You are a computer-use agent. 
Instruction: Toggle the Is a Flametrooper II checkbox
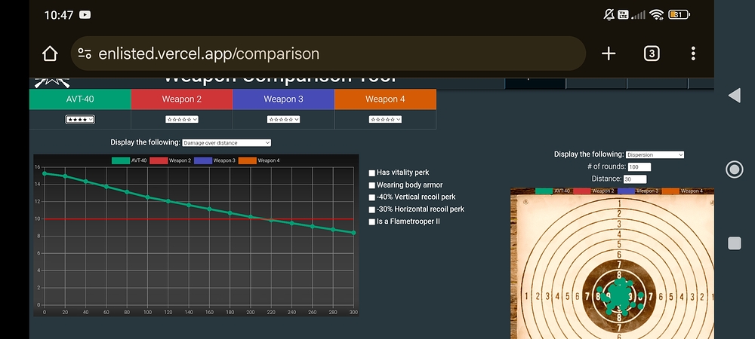point(371,221)
